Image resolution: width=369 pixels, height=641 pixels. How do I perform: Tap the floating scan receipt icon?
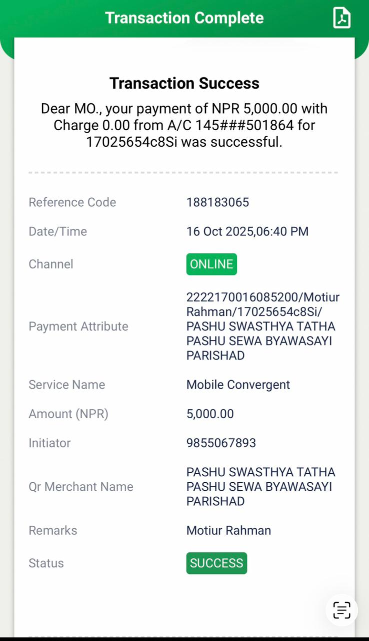pos(342,610)
